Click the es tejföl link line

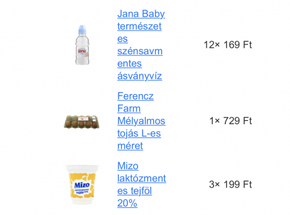tap(135, 191)
